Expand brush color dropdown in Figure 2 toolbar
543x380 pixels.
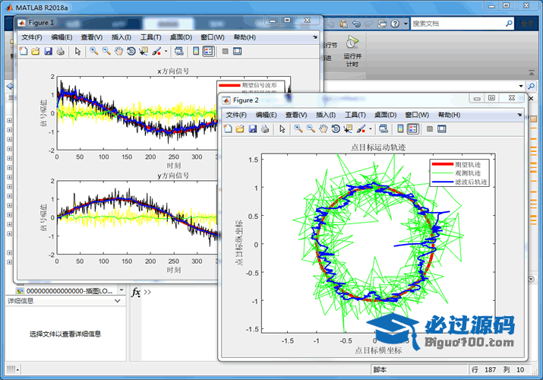point(371,129)
